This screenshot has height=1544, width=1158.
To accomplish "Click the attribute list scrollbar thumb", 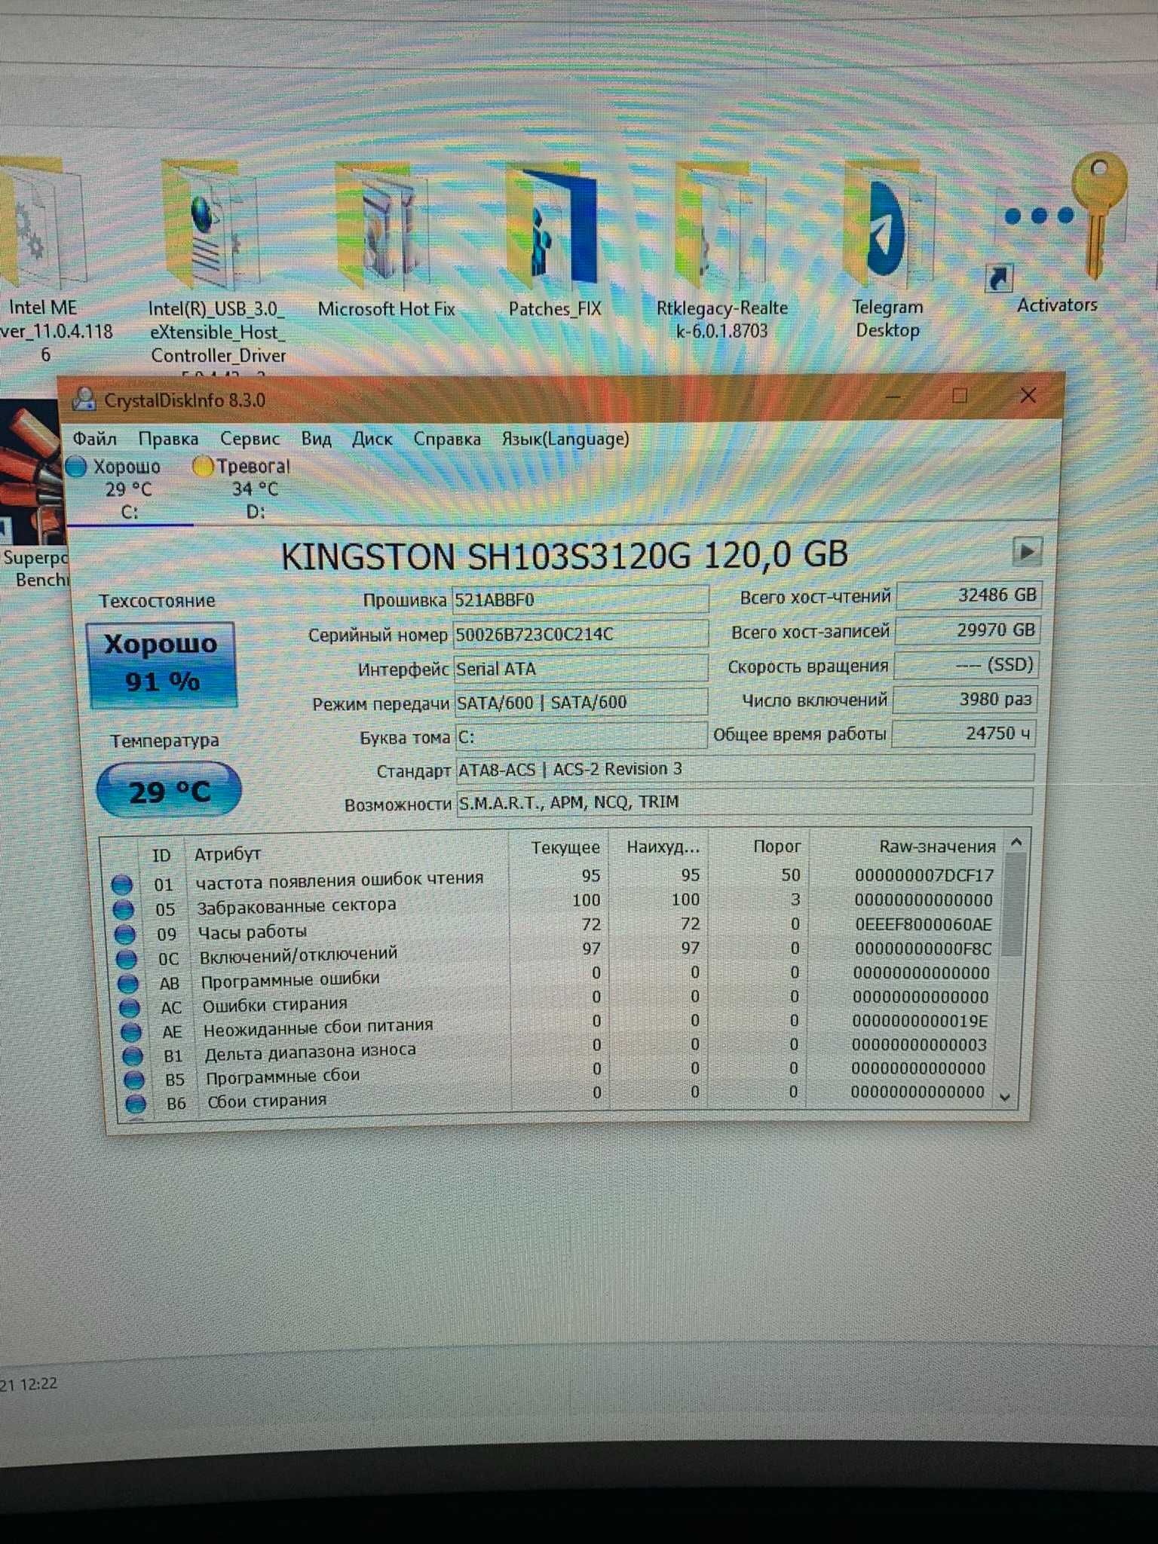I will pyautogui.click(x=1015, y=905).
